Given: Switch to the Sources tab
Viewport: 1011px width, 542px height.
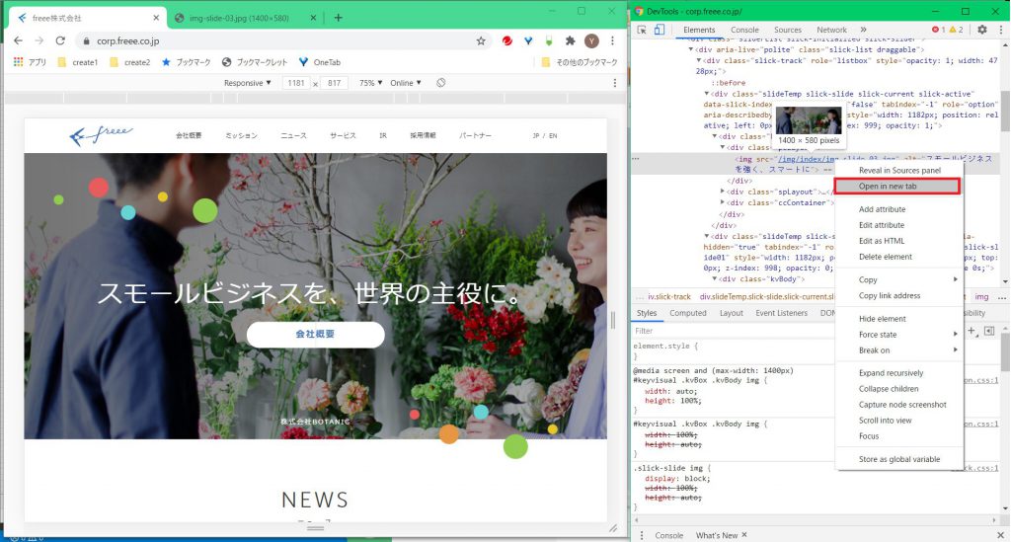Looking at the screenshot, I should (787, 30).
